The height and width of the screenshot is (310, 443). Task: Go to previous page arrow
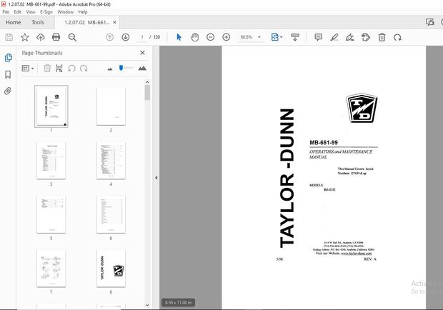[109, 37]
